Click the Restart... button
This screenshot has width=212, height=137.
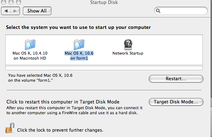pos(176,78)
